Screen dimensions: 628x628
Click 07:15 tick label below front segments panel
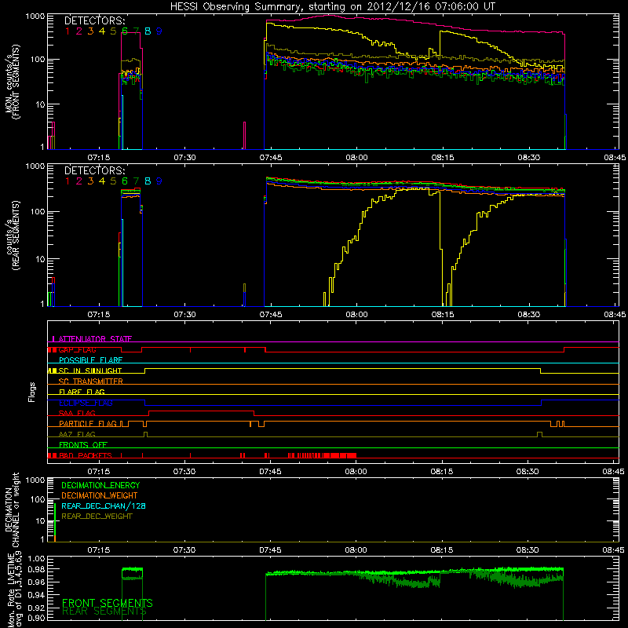pos(99,158)
